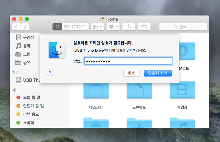
Task: Click the 장비 sidebar section header
Action: 15,73
